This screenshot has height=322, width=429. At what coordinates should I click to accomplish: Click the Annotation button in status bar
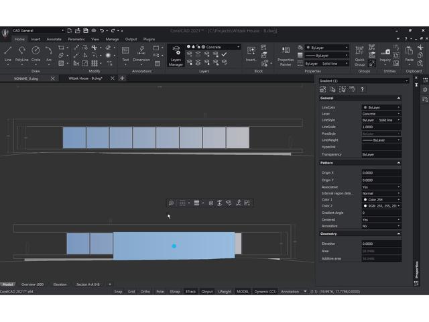290,292
